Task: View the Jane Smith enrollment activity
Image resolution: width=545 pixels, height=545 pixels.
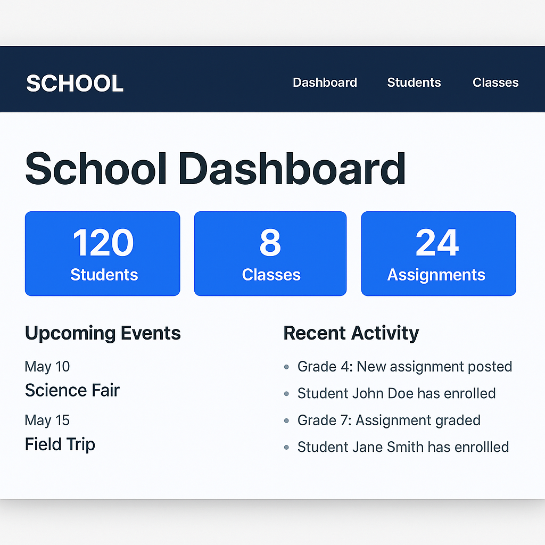Action: (x=403, y=447)
